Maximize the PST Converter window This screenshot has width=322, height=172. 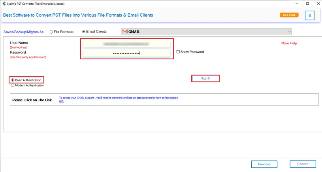(307, 4)
